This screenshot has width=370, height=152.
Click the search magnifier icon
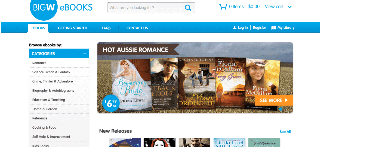tap(188, 8)
